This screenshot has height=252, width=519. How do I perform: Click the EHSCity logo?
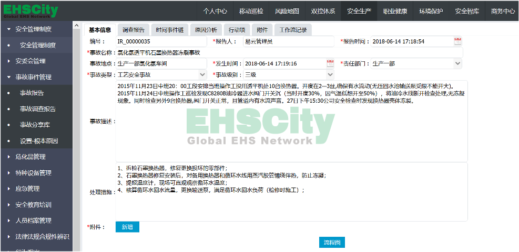pyautogui.click(x=30, y=11)
